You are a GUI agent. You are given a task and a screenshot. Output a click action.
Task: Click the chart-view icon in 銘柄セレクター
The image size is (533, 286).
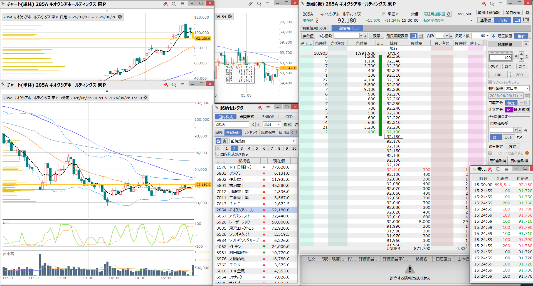(218, 141)
